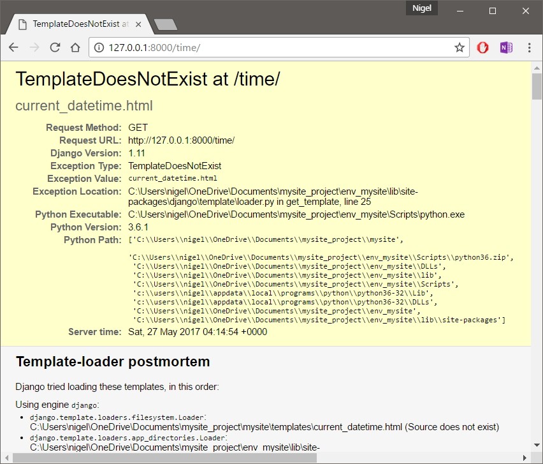Image resolution: width=543 pixels, height=464 pixels.
Task: Click the 'Request Method:' label
Action: coord(83,128)
